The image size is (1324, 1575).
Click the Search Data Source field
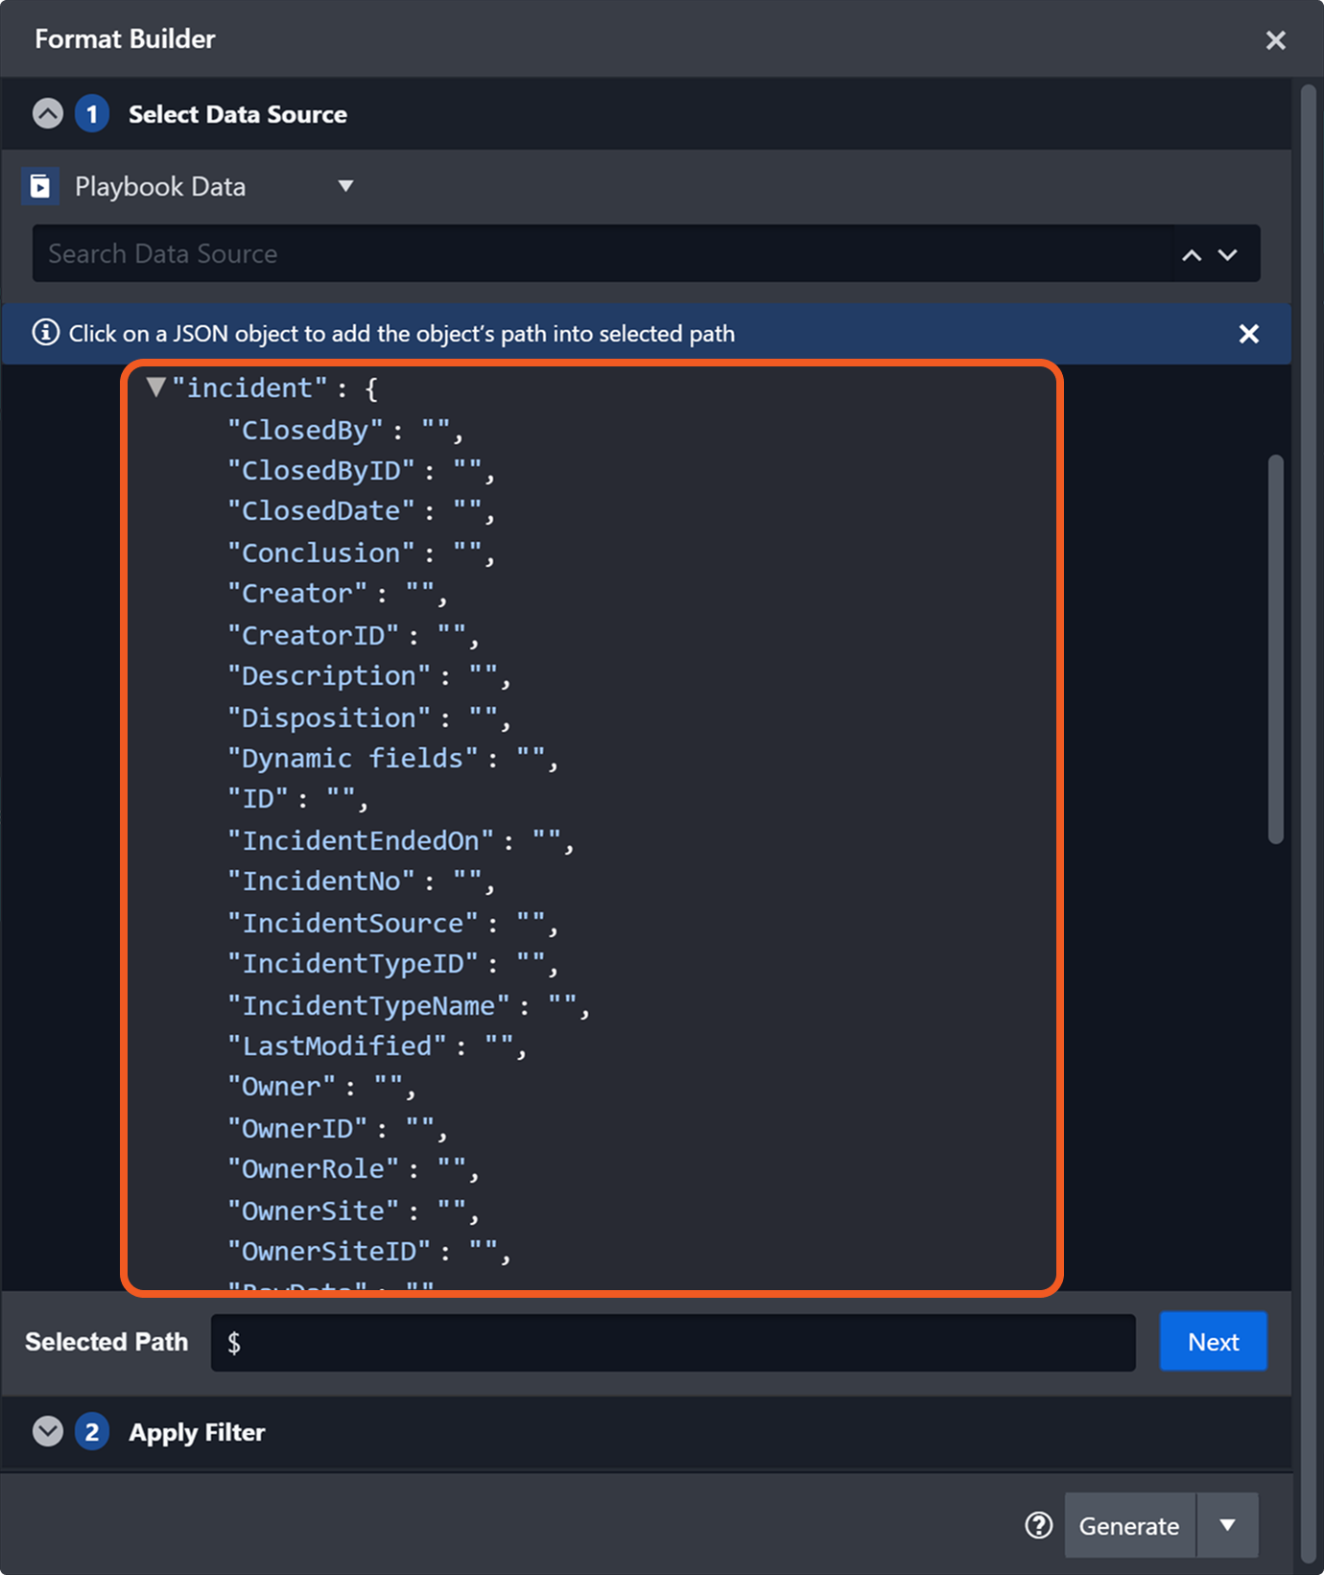point(600,254)
